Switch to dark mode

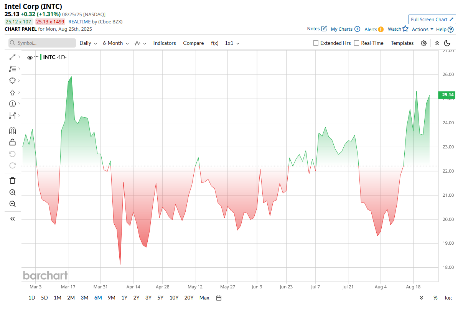(x=447, y=43)
